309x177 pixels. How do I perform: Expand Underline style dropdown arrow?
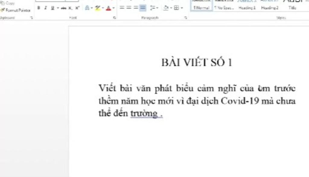58,8
